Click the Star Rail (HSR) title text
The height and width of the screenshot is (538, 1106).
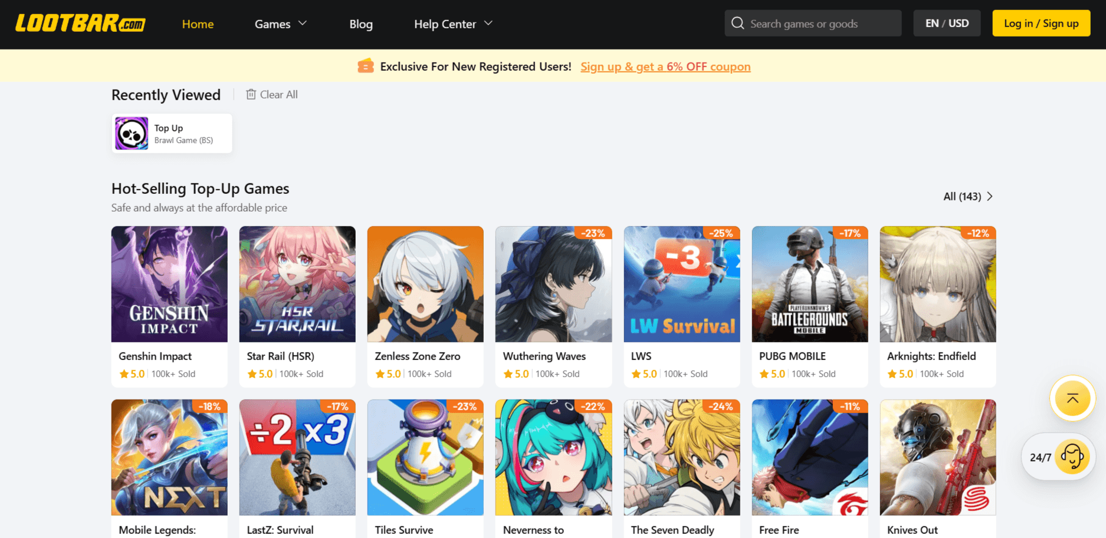coord(281,356)
